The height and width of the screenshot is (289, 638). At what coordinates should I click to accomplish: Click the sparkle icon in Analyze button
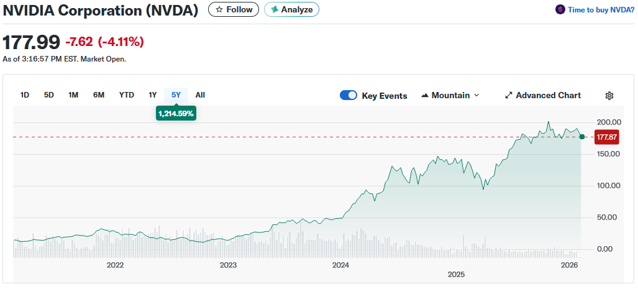pyautogui.click(x=275, y=9)
